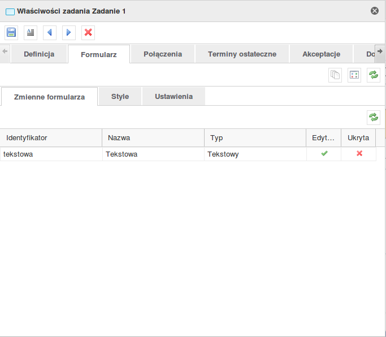Toggle the green Edytowalna checkmark for tekstowa
This screenshot has height=337, width=386.
[x=324, y=154]
